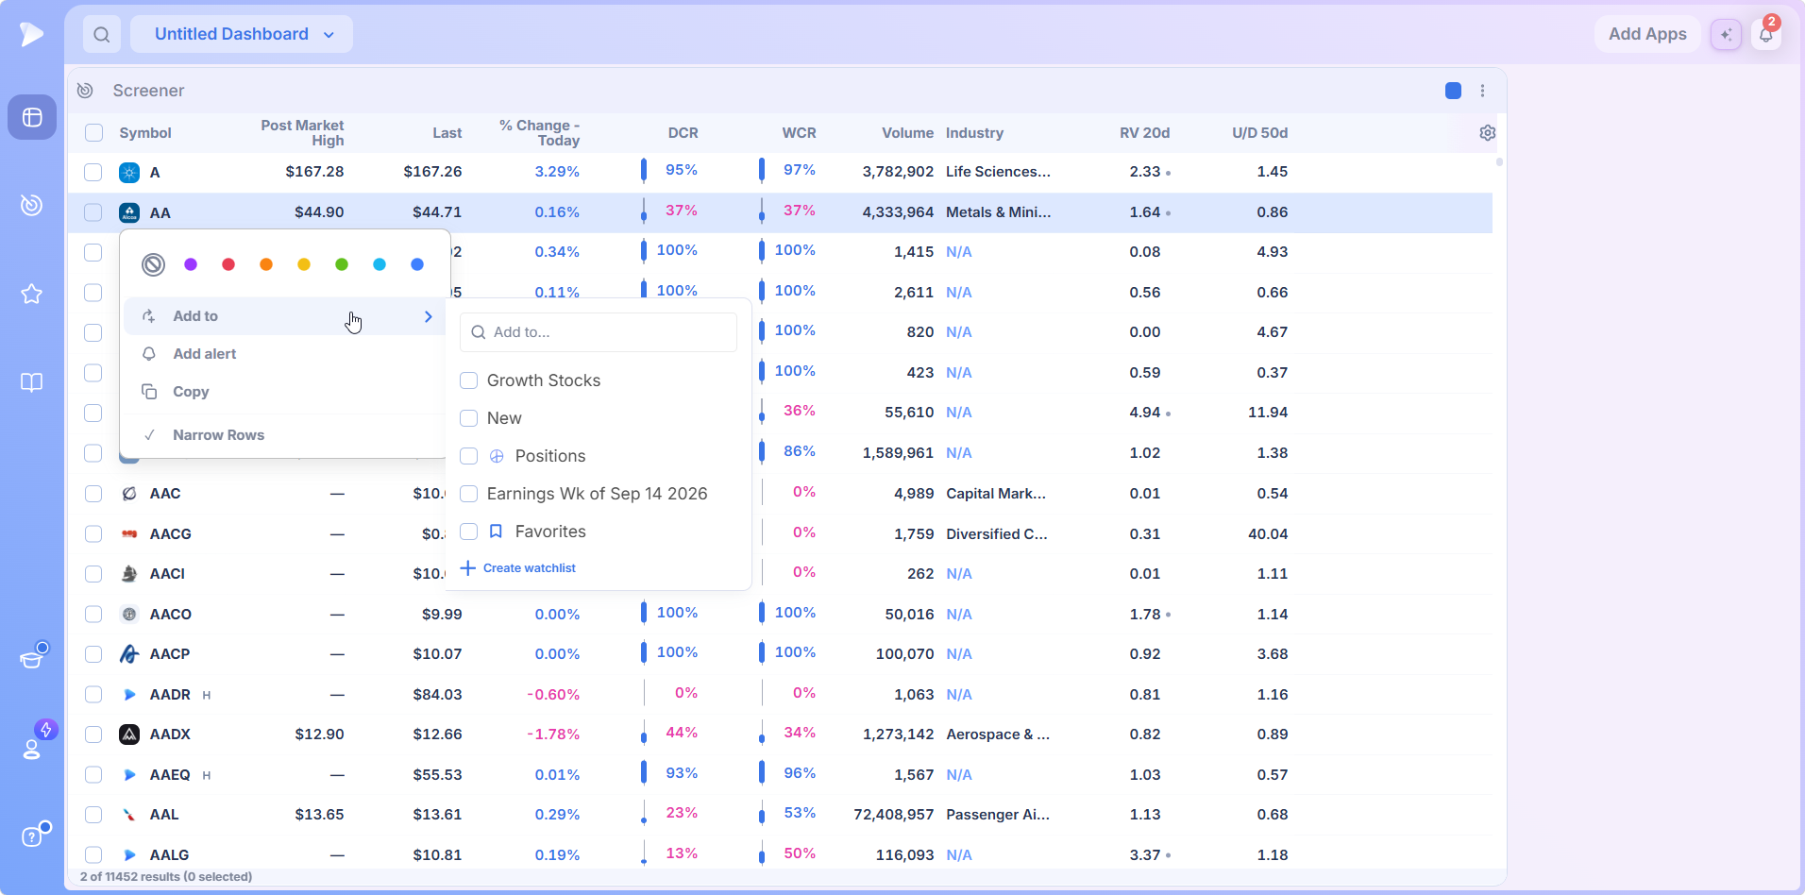Click Create watchlist link
Viewport: 1805px width, 895px height.
click(x=518, y=568)
